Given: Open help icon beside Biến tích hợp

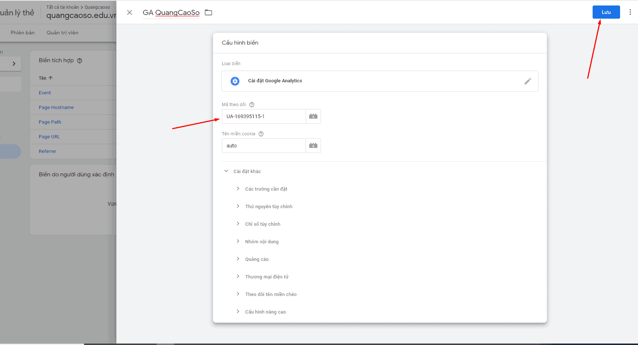Looking at the screenshot, I should [x=79, y=61].
